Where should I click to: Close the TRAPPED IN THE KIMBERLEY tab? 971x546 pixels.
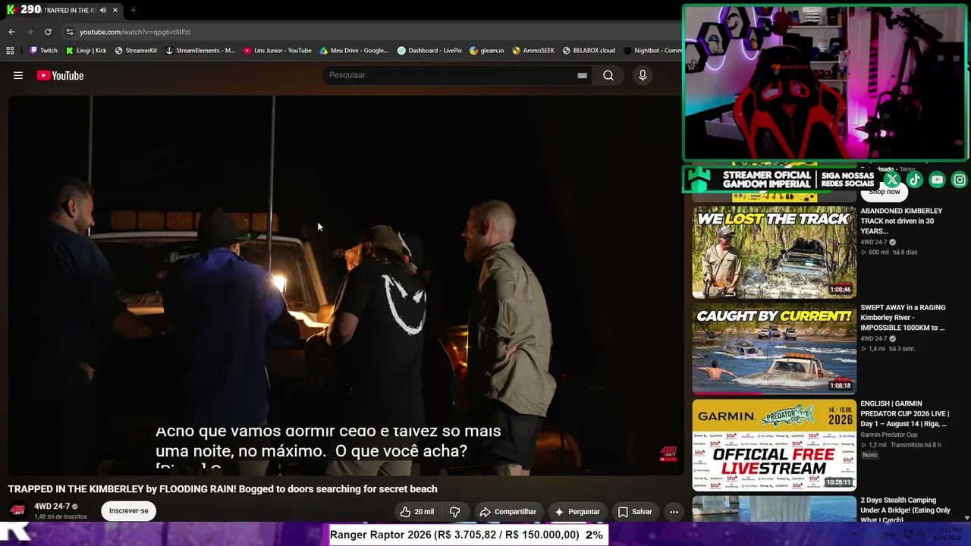point(115,11)
